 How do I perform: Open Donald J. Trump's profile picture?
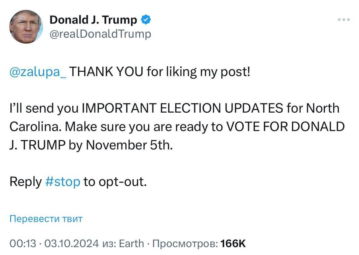click(26, 27)
